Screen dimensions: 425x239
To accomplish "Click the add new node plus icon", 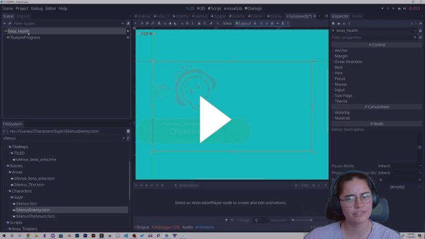I will (x=4, y=23).
